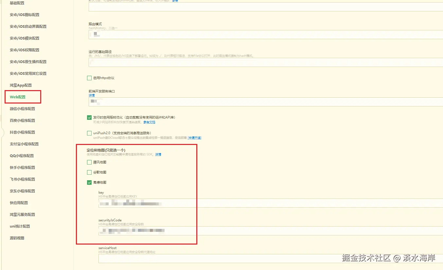Click into the 高德地图 key field
The width and height of the screenshot is (443, 270).
(x=271, y=203)
